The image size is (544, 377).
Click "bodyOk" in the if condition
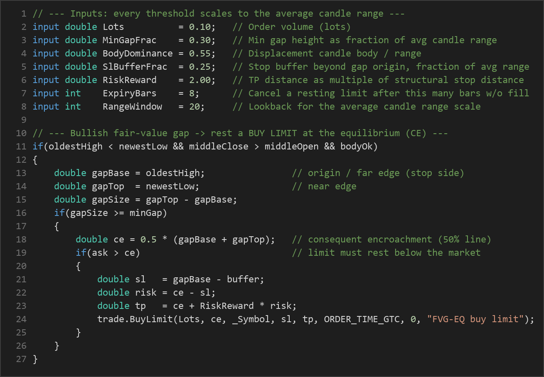coord(357,147)
